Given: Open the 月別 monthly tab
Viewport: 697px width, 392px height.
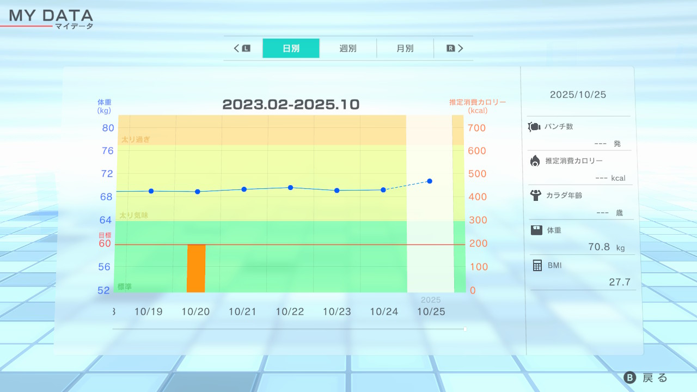Looking at the screenshot, I should [405, 48].
